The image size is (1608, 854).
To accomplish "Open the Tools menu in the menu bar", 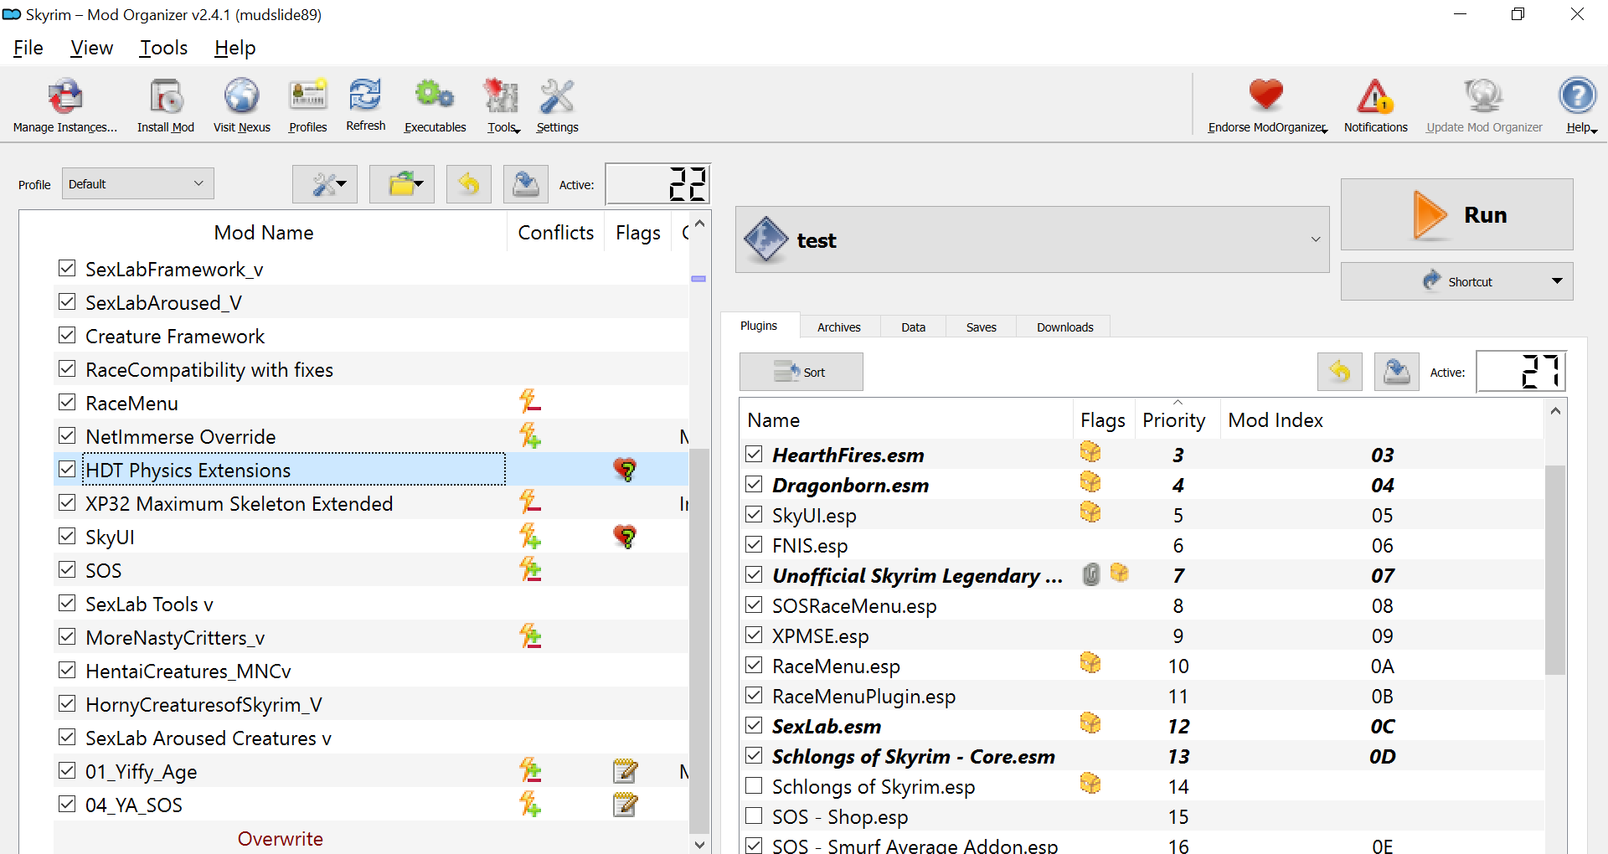I will point(163,48).
